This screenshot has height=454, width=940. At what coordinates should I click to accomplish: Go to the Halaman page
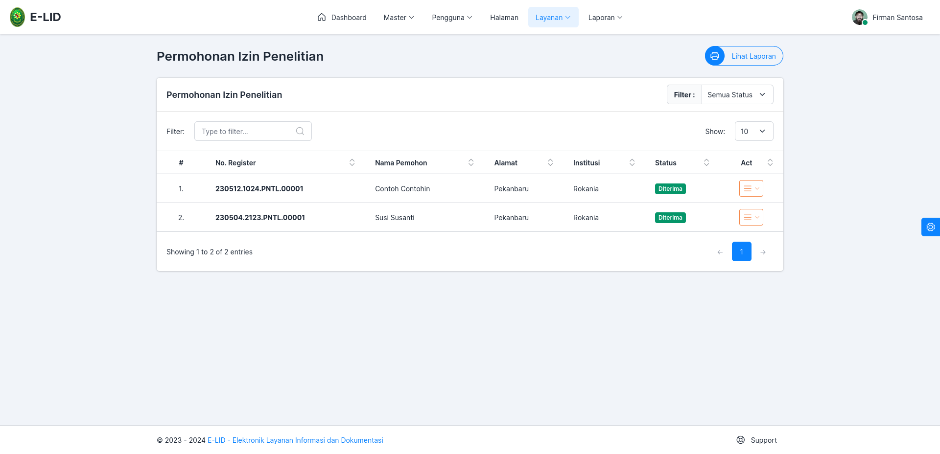point(504,17)
